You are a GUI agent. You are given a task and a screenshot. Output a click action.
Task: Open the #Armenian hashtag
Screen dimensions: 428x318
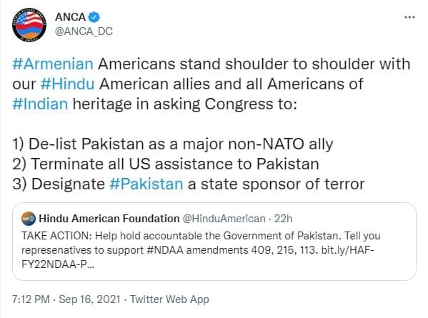53,64
